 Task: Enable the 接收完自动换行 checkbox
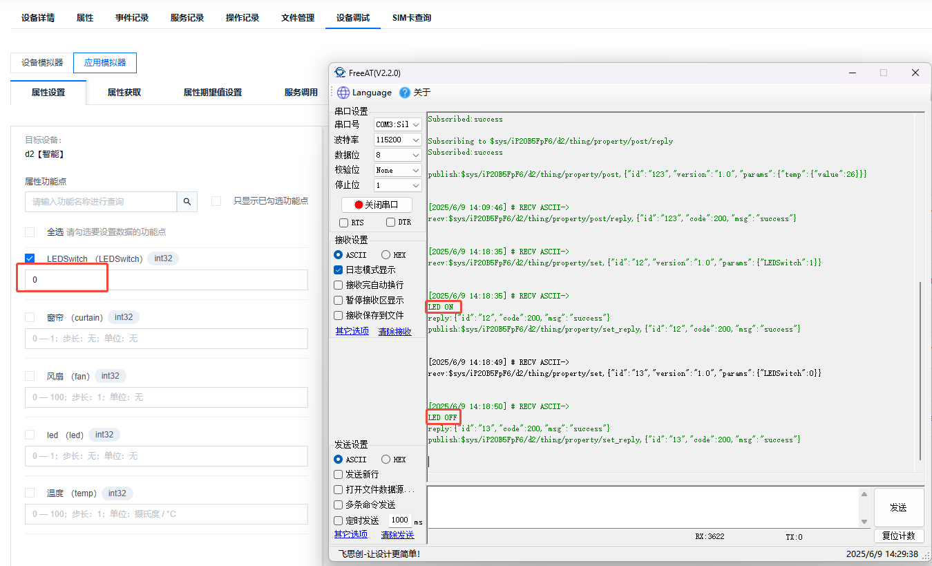click(338, 285)
